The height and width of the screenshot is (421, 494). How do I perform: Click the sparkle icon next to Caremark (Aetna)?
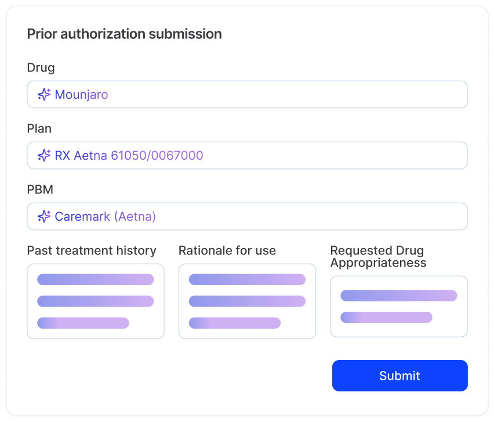click(x=43, y=216)
